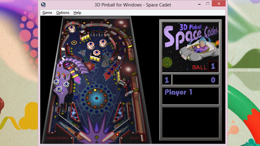Click the MAXIS table label
The height and width of the screenshot is (146, 260).
point(135,138)
